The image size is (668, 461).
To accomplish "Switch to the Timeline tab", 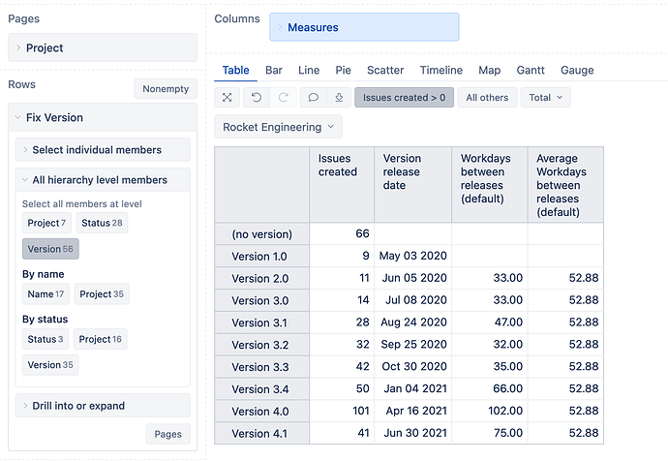I will tap(440, 70).
